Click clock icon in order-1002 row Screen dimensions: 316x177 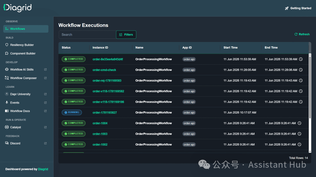pos(300,144)
